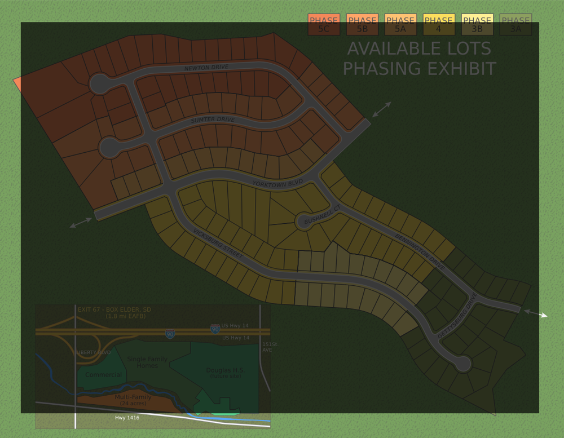Select the 151St. Ave label
Screen dimensions: 564x438
click(x=270, y=347)
